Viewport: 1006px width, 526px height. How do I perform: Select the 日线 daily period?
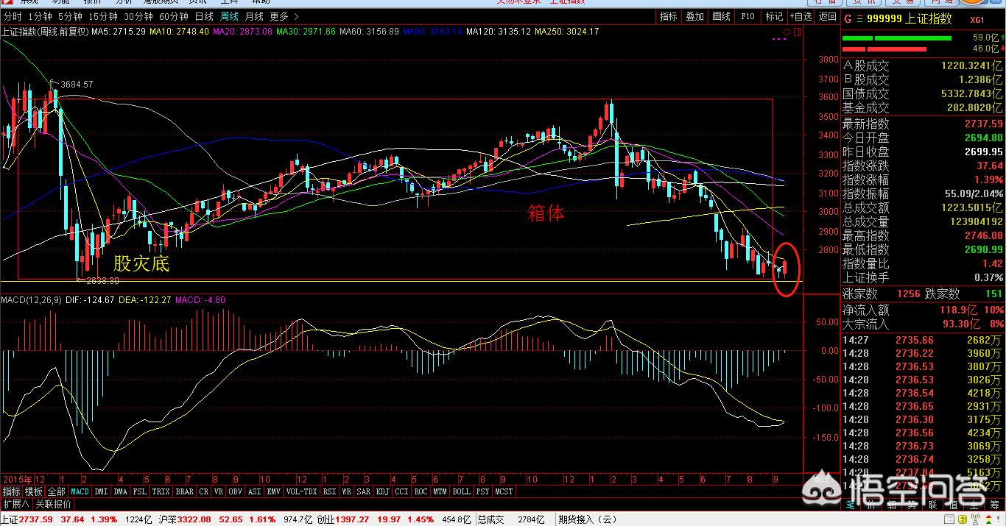click(x=203, y=16)
